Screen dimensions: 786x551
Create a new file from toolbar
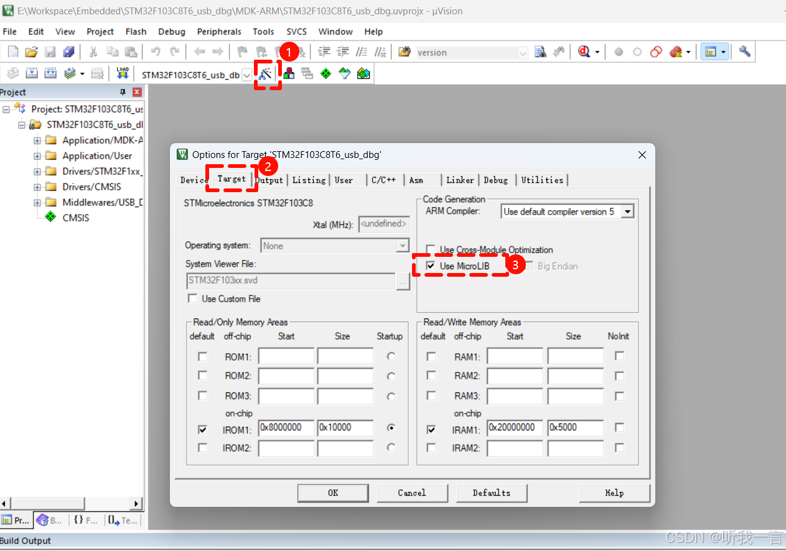tap(12, 52)
